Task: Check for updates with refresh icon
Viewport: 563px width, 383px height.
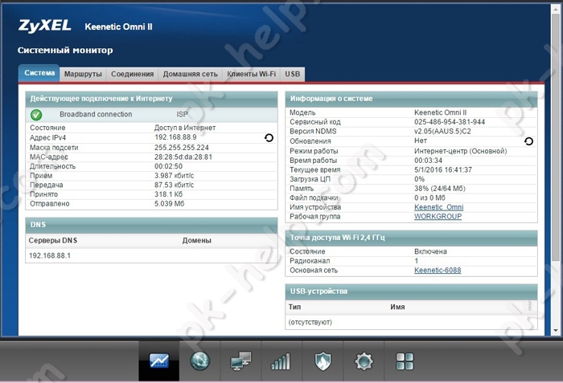Action: click(x=528, y=141)
